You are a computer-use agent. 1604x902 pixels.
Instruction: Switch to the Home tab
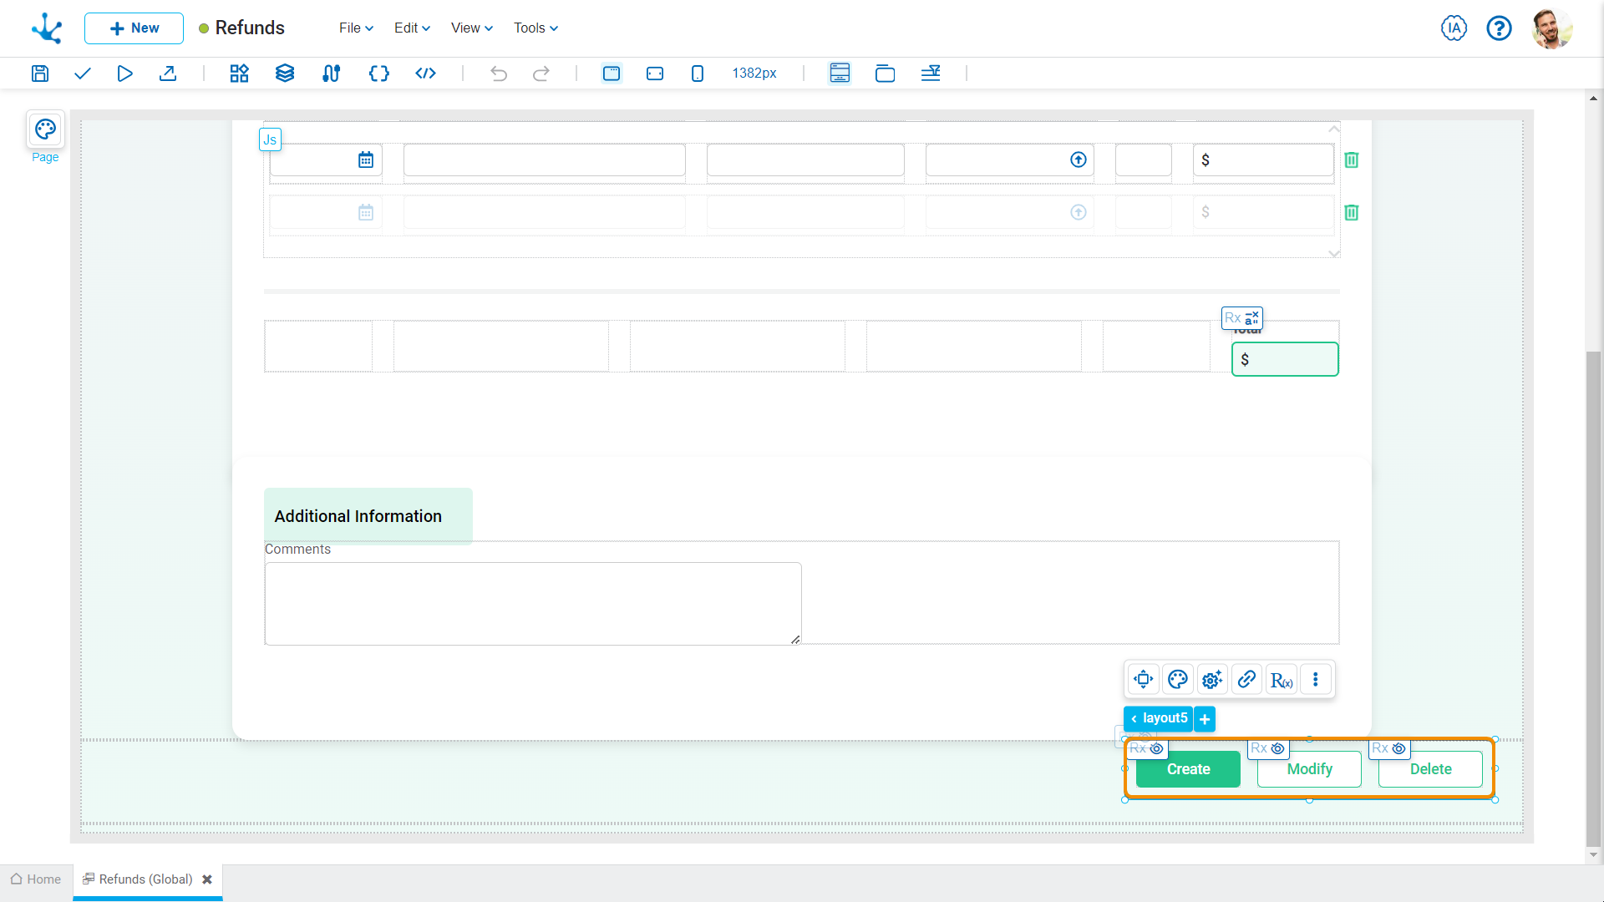pyautogui.click(x=36, y=879)
